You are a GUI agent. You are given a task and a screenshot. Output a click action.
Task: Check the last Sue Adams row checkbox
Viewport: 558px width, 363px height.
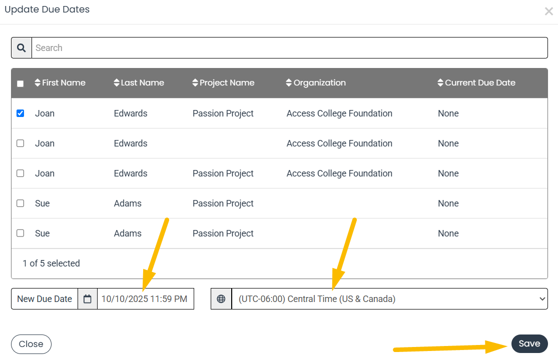pyautogui.click(x=21, y=233)
